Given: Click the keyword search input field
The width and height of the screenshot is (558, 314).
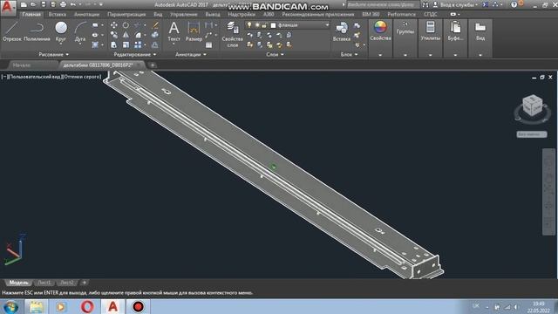Looking at the screenshot, I should click(x=383, y=4).
